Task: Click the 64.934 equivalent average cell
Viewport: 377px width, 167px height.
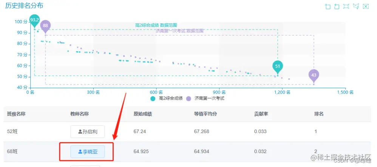Action: click(201, 152)
